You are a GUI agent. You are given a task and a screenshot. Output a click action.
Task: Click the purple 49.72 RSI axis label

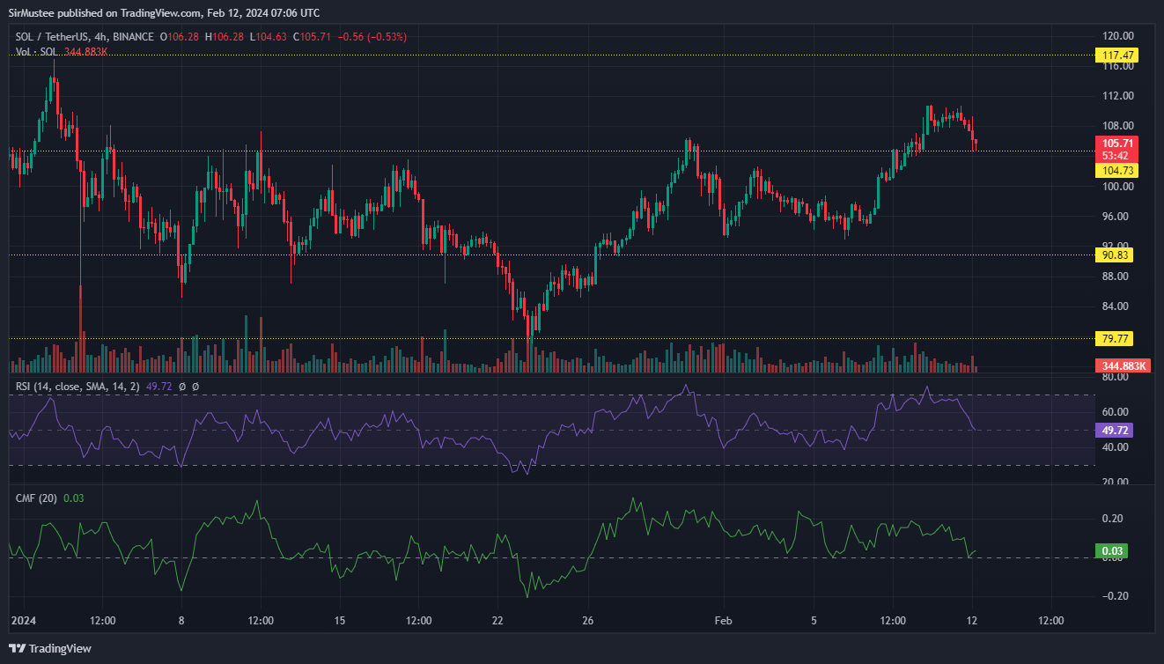click(x=1113, y=431)
